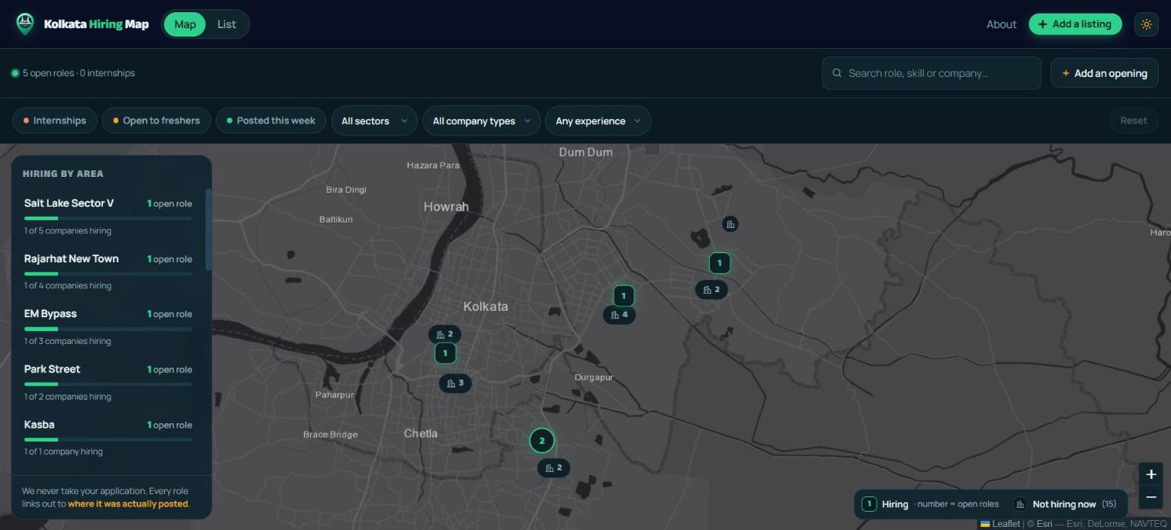Click the Dum Dum map label
Screen dimensions: 1171x530
pyautogui.click(x=585, y=153)
